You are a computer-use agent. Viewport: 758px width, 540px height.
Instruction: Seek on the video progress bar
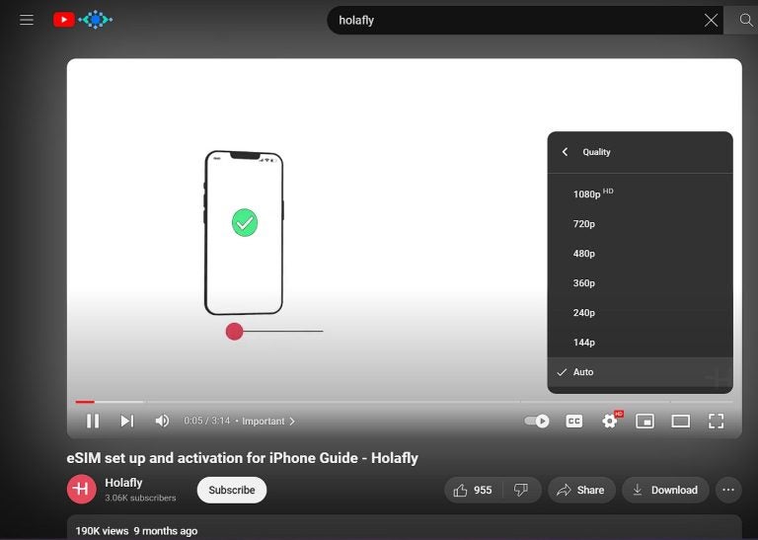coord(404,402)
